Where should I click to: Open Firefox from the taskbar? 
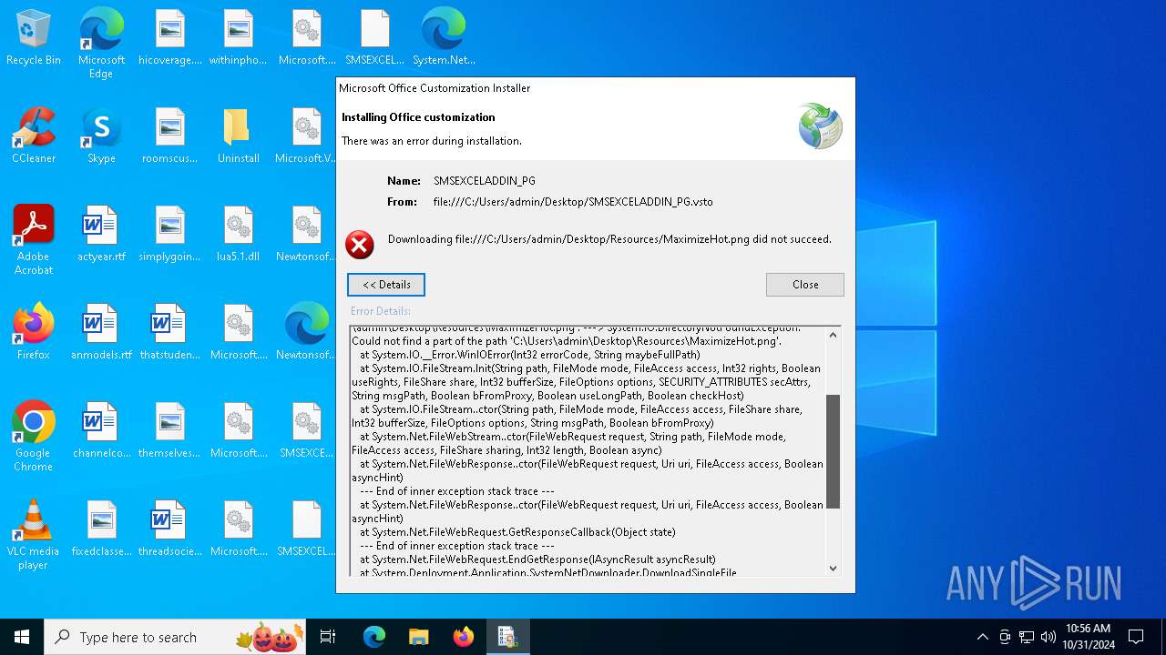(x=463, y=637)
